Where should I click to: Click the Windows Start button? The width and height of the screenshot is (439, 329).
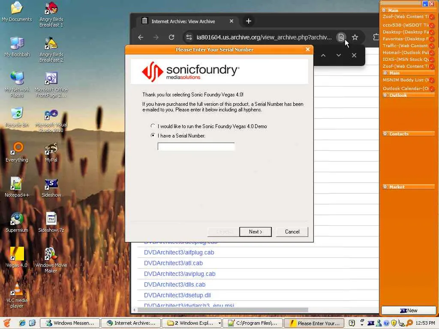point(7,323)
